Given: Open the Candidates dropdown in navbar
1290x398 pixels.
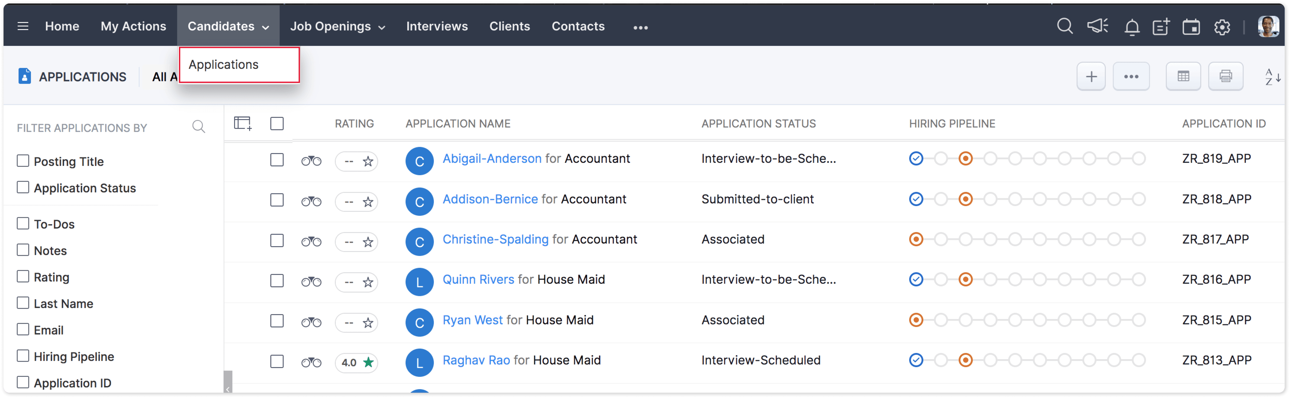Looking at the screenshot, I should pyautogui.click(x=228, y=27).
